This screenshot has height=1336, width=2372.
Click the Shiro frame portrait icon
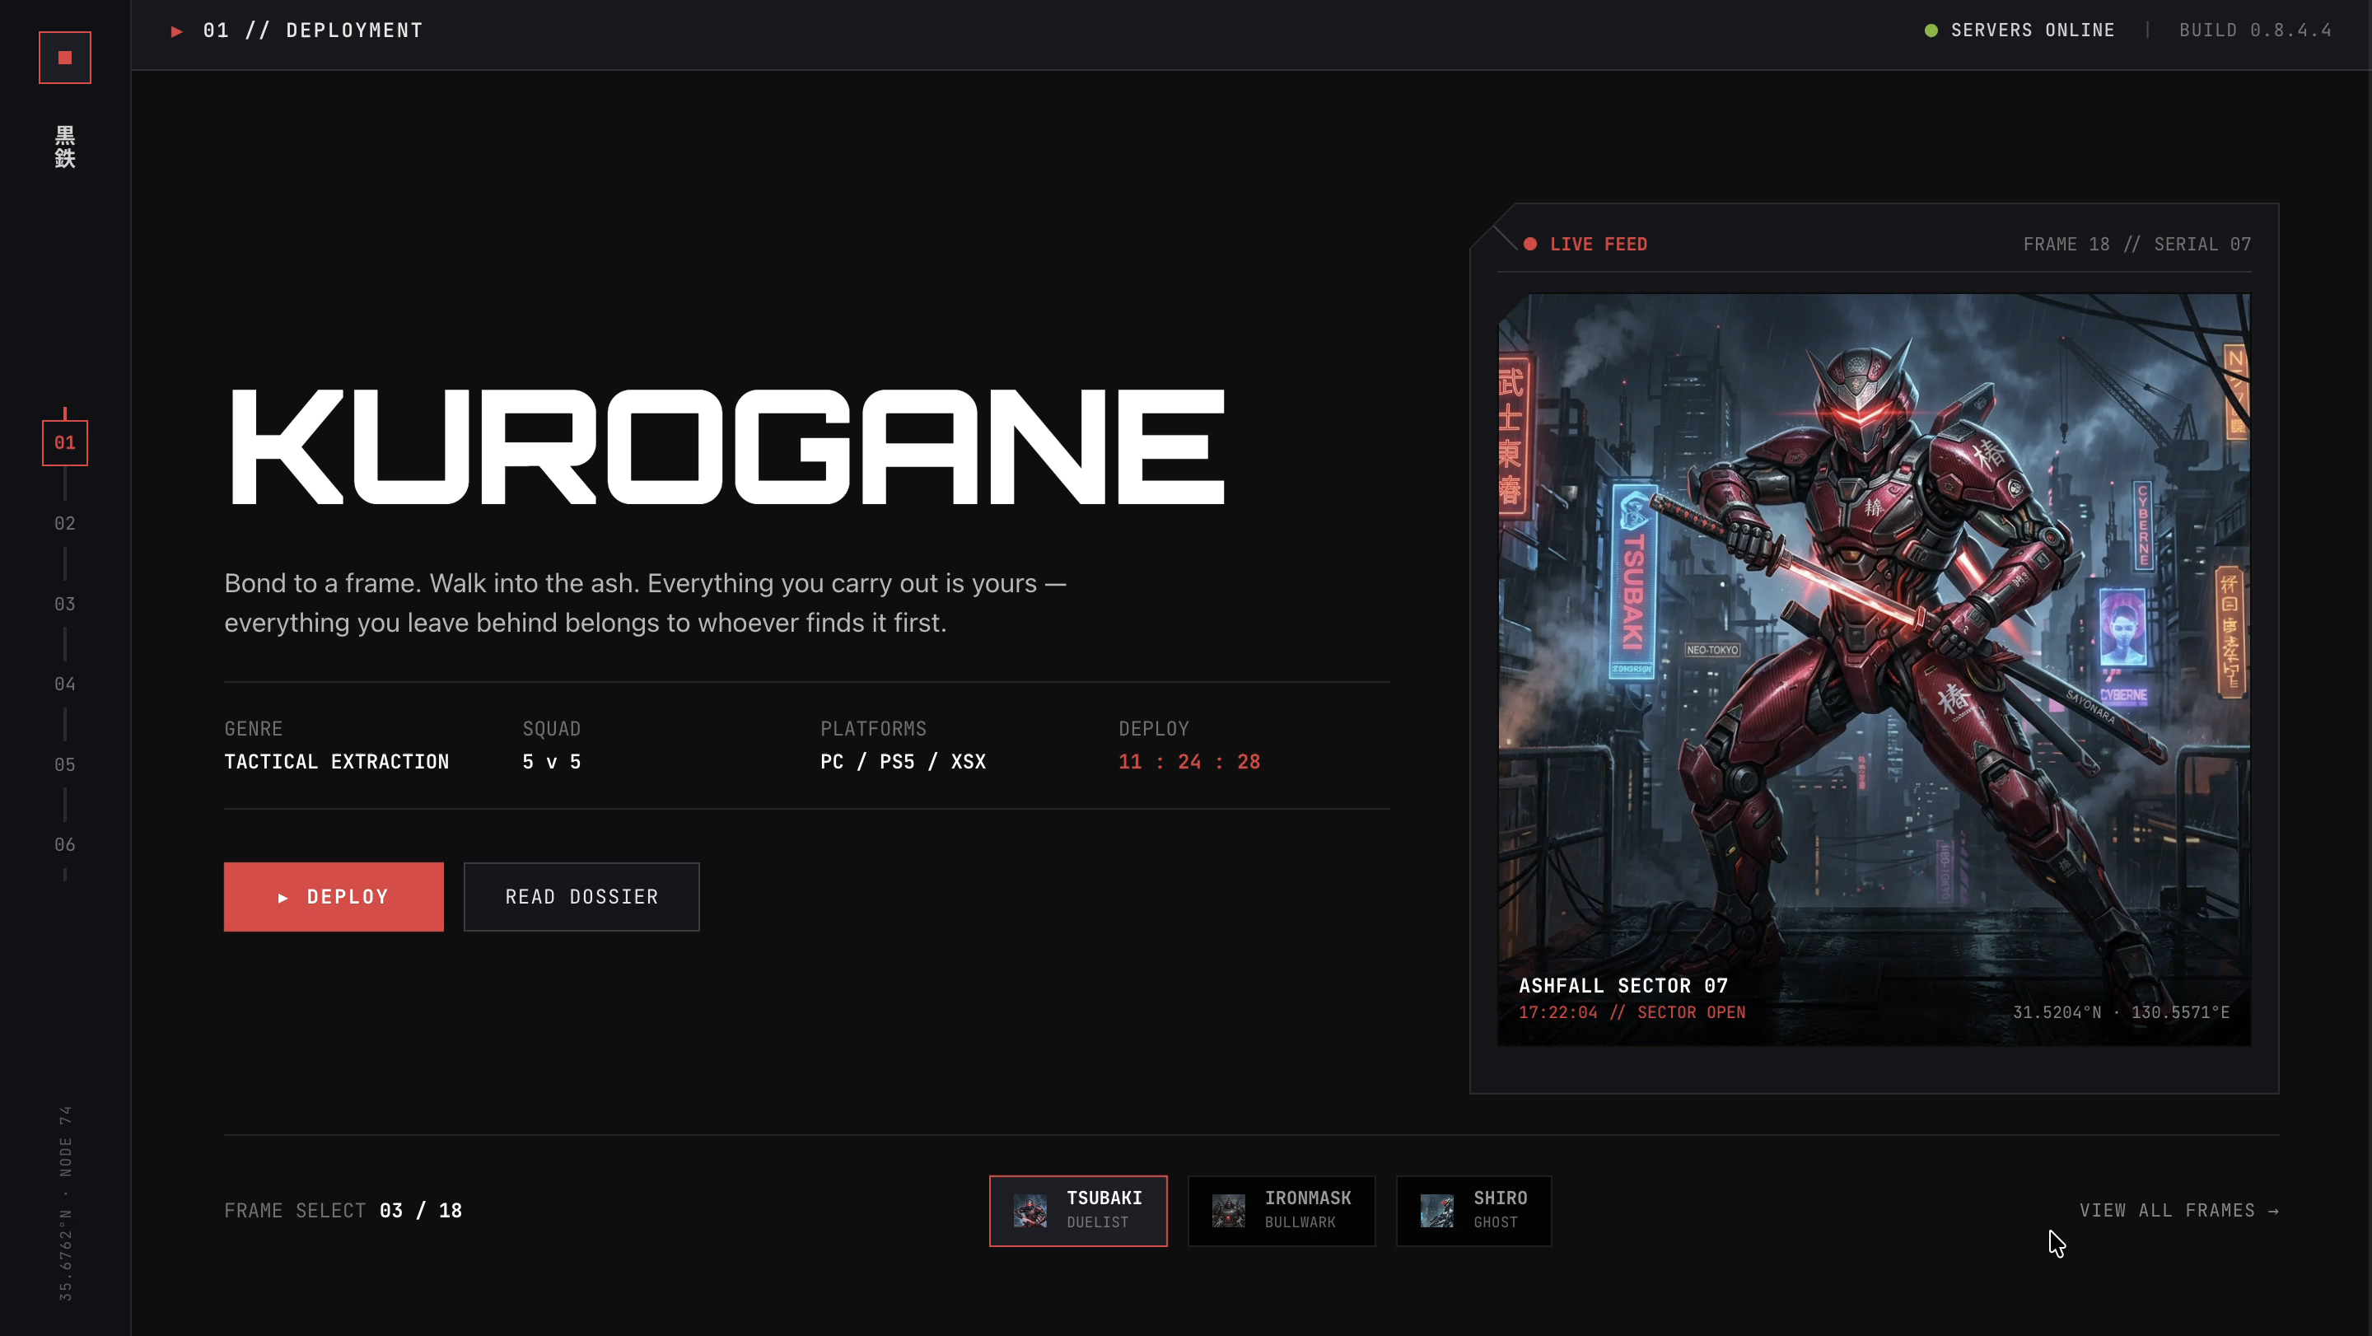[x=1436, y=1211]
